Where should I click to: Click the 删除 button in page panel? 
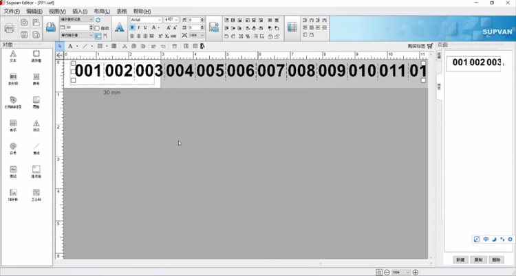point(497,260)
